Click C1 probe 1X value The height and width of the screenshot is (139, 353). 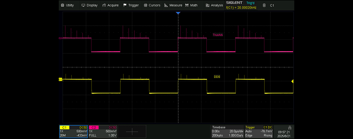click(62, 131)
